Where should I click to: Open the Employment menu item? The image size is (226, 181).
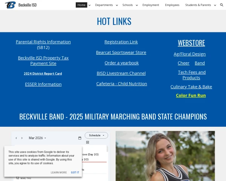pos(151,5)
